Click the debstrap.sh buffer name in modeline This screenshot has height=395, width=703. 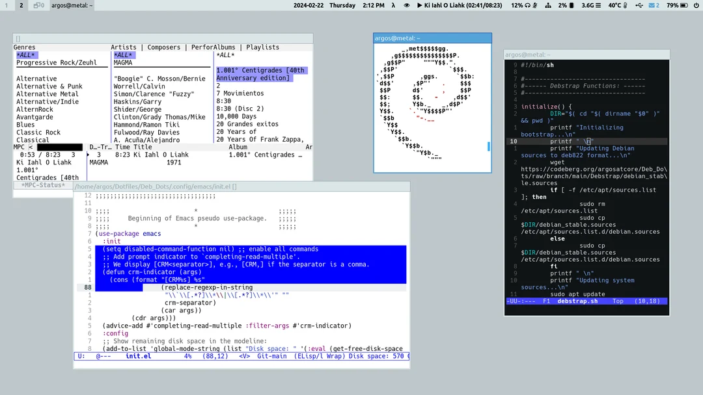tap(577, 301)
